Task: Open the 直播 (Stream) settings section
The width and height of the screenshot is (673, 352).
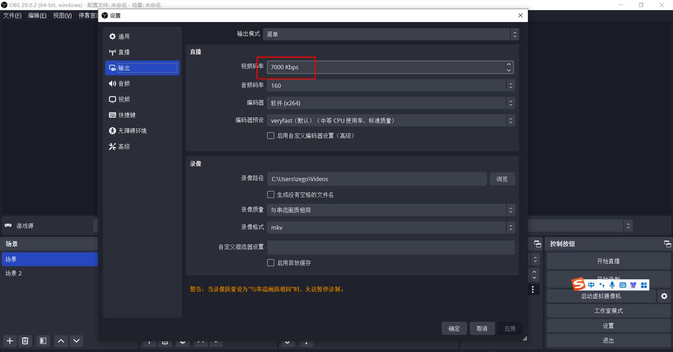Action: click(x=124, y=52)
